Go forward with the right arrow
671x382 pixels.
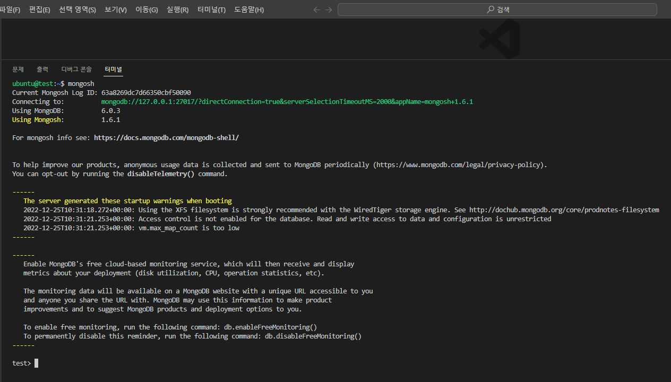[329, 10]
